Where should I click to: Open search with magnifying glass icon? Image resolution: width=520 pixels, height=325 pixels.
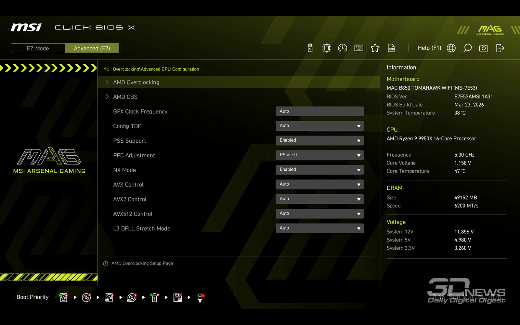(467, 48)
